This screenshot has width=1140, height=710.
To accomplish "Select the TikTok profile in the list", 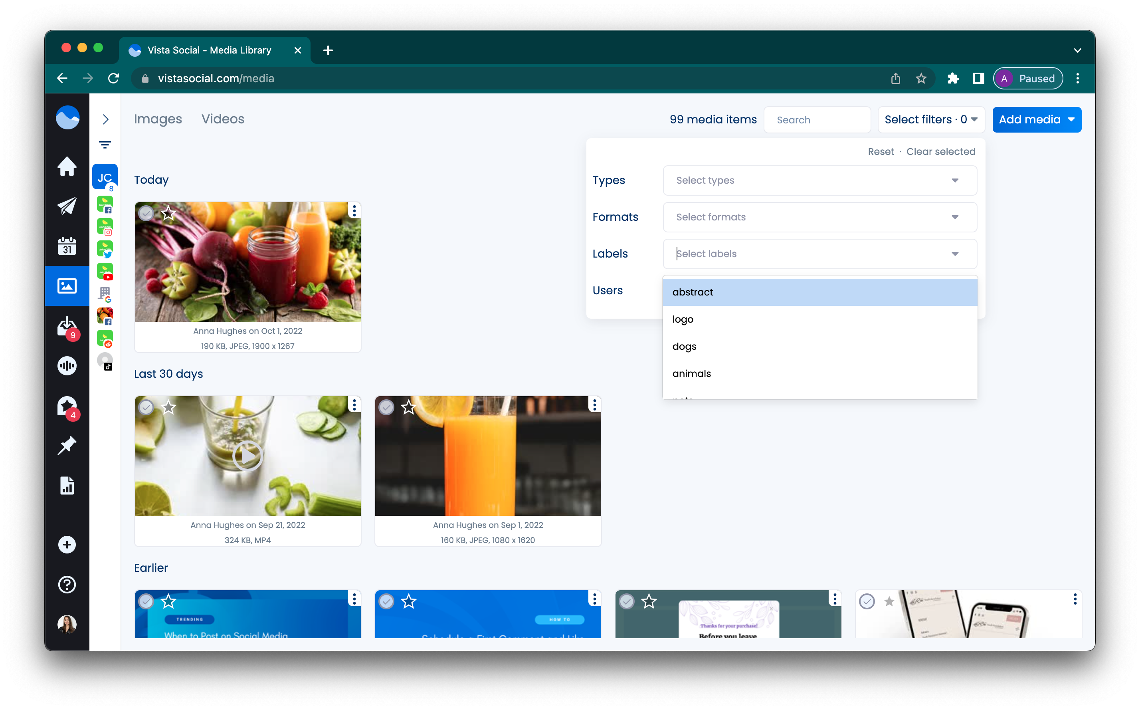I will click(x=105, y=361).
